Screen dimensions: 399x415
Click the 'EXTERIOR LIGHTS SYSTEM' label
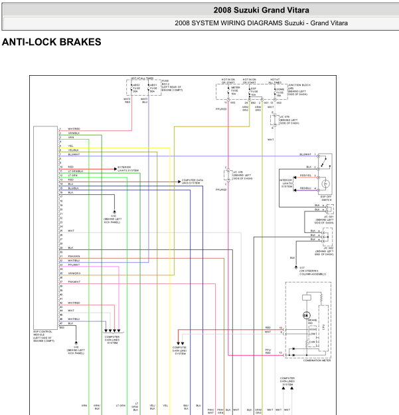tap(128, 169)
